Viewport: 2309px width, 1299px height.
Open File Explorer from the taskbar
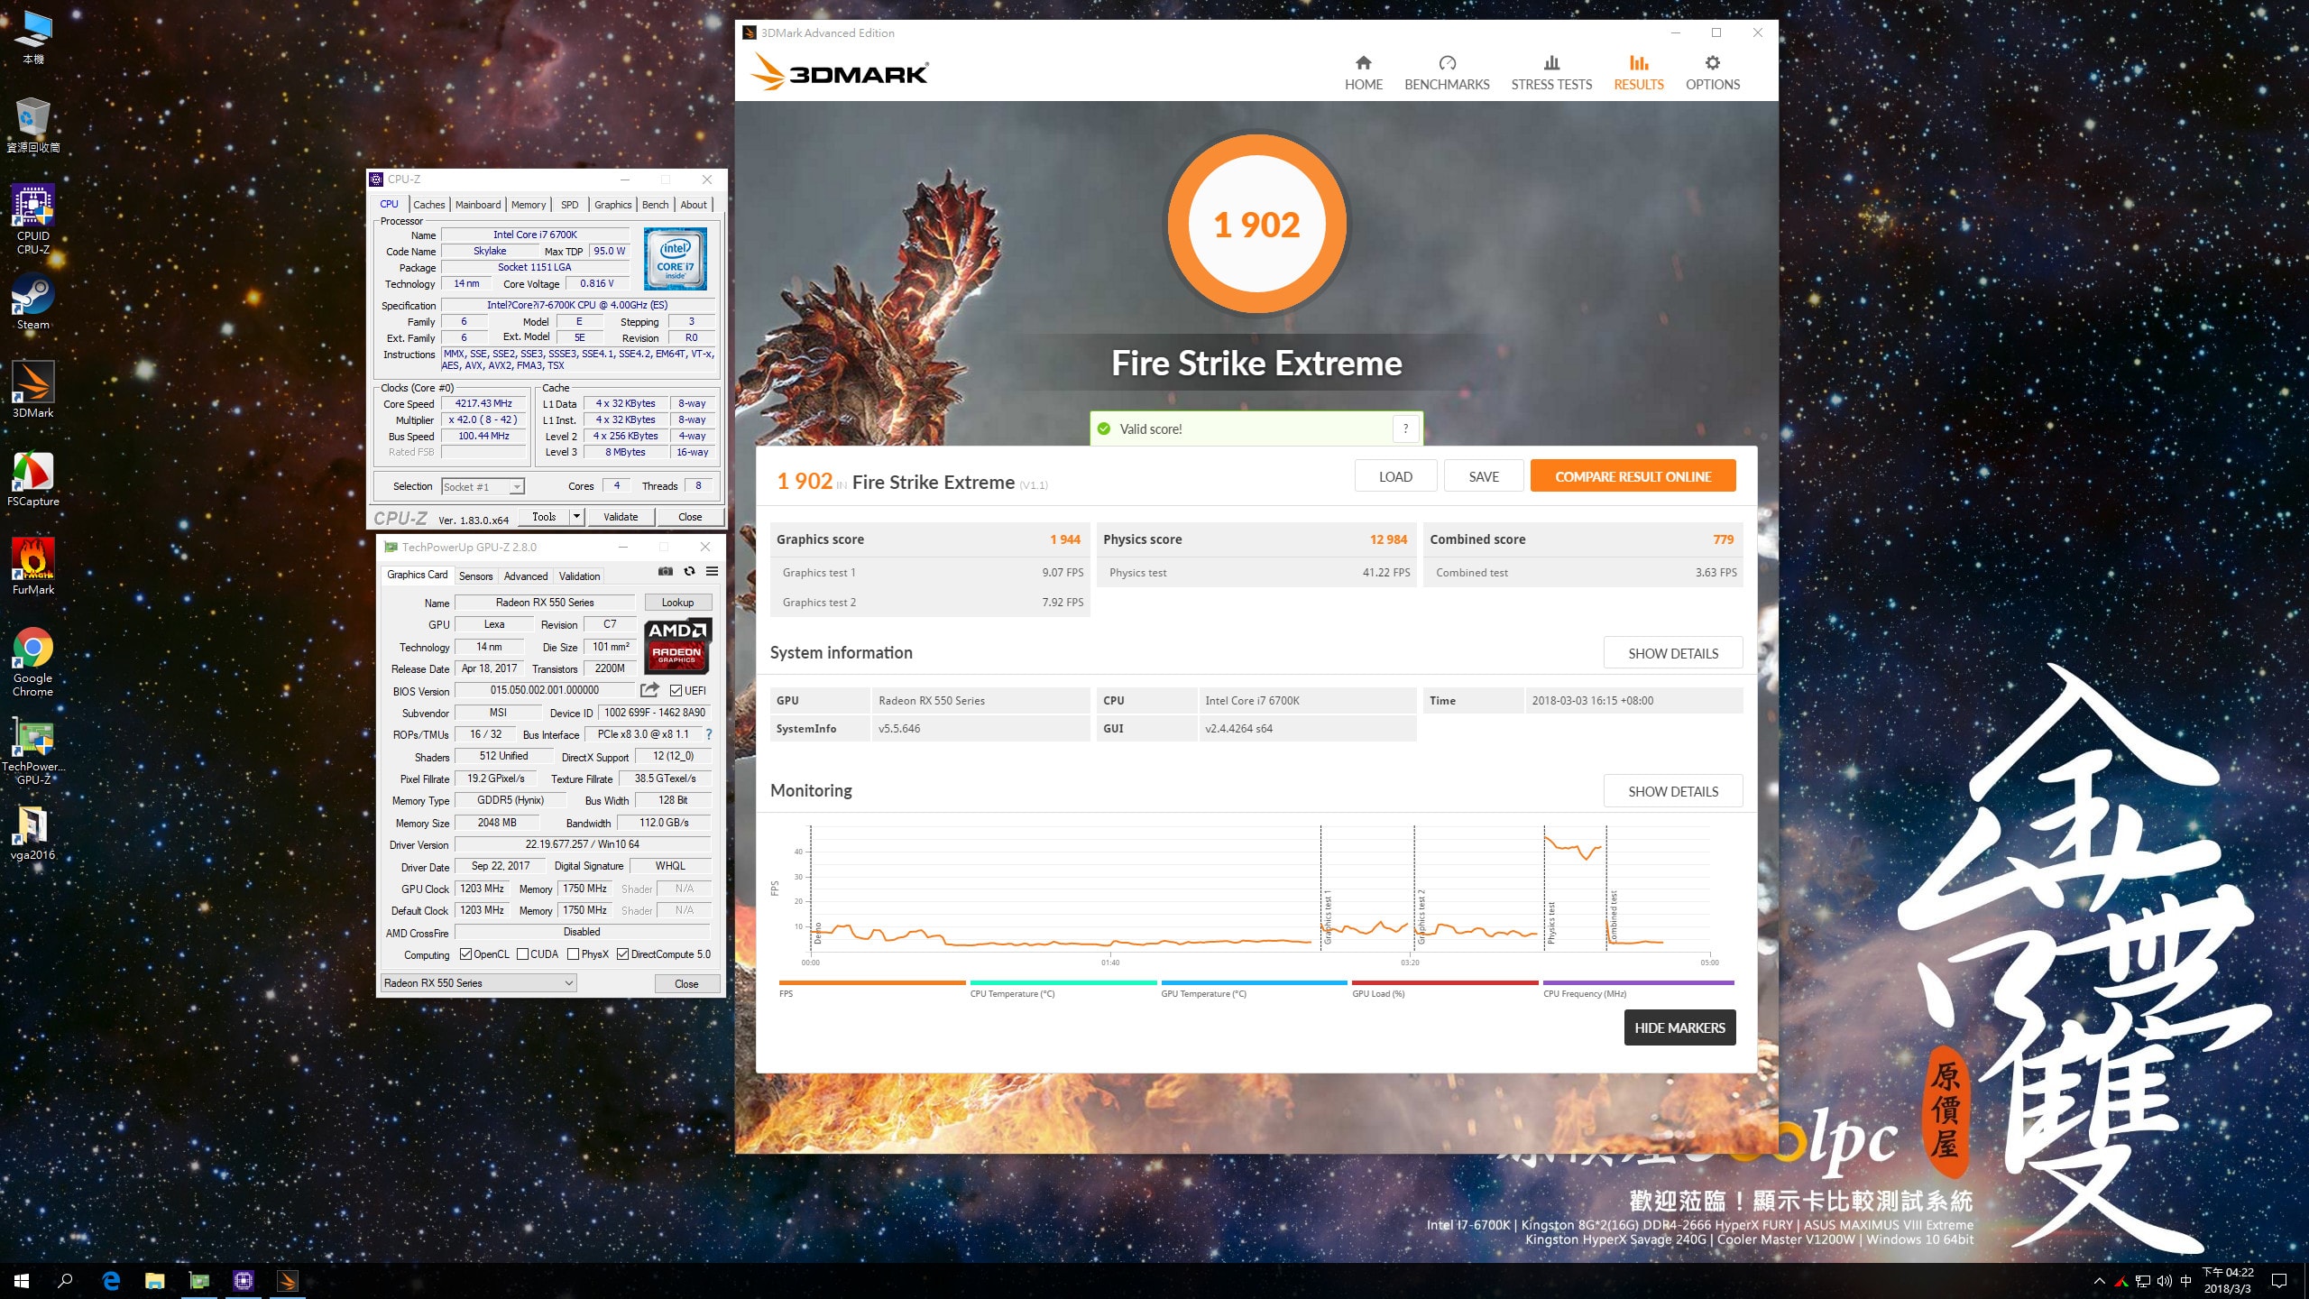pyautogui.click(x=155, y=1281)
